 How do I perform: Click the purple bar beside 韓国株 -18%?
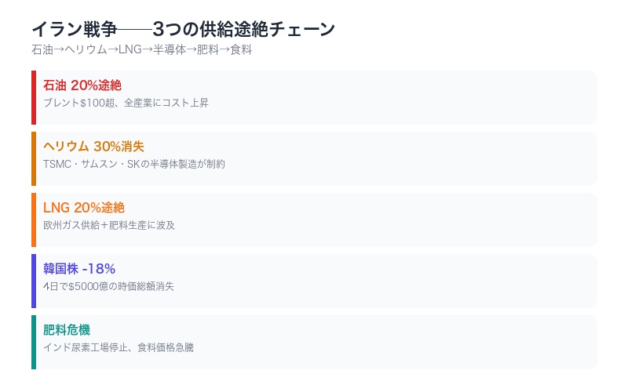[34, 281]
